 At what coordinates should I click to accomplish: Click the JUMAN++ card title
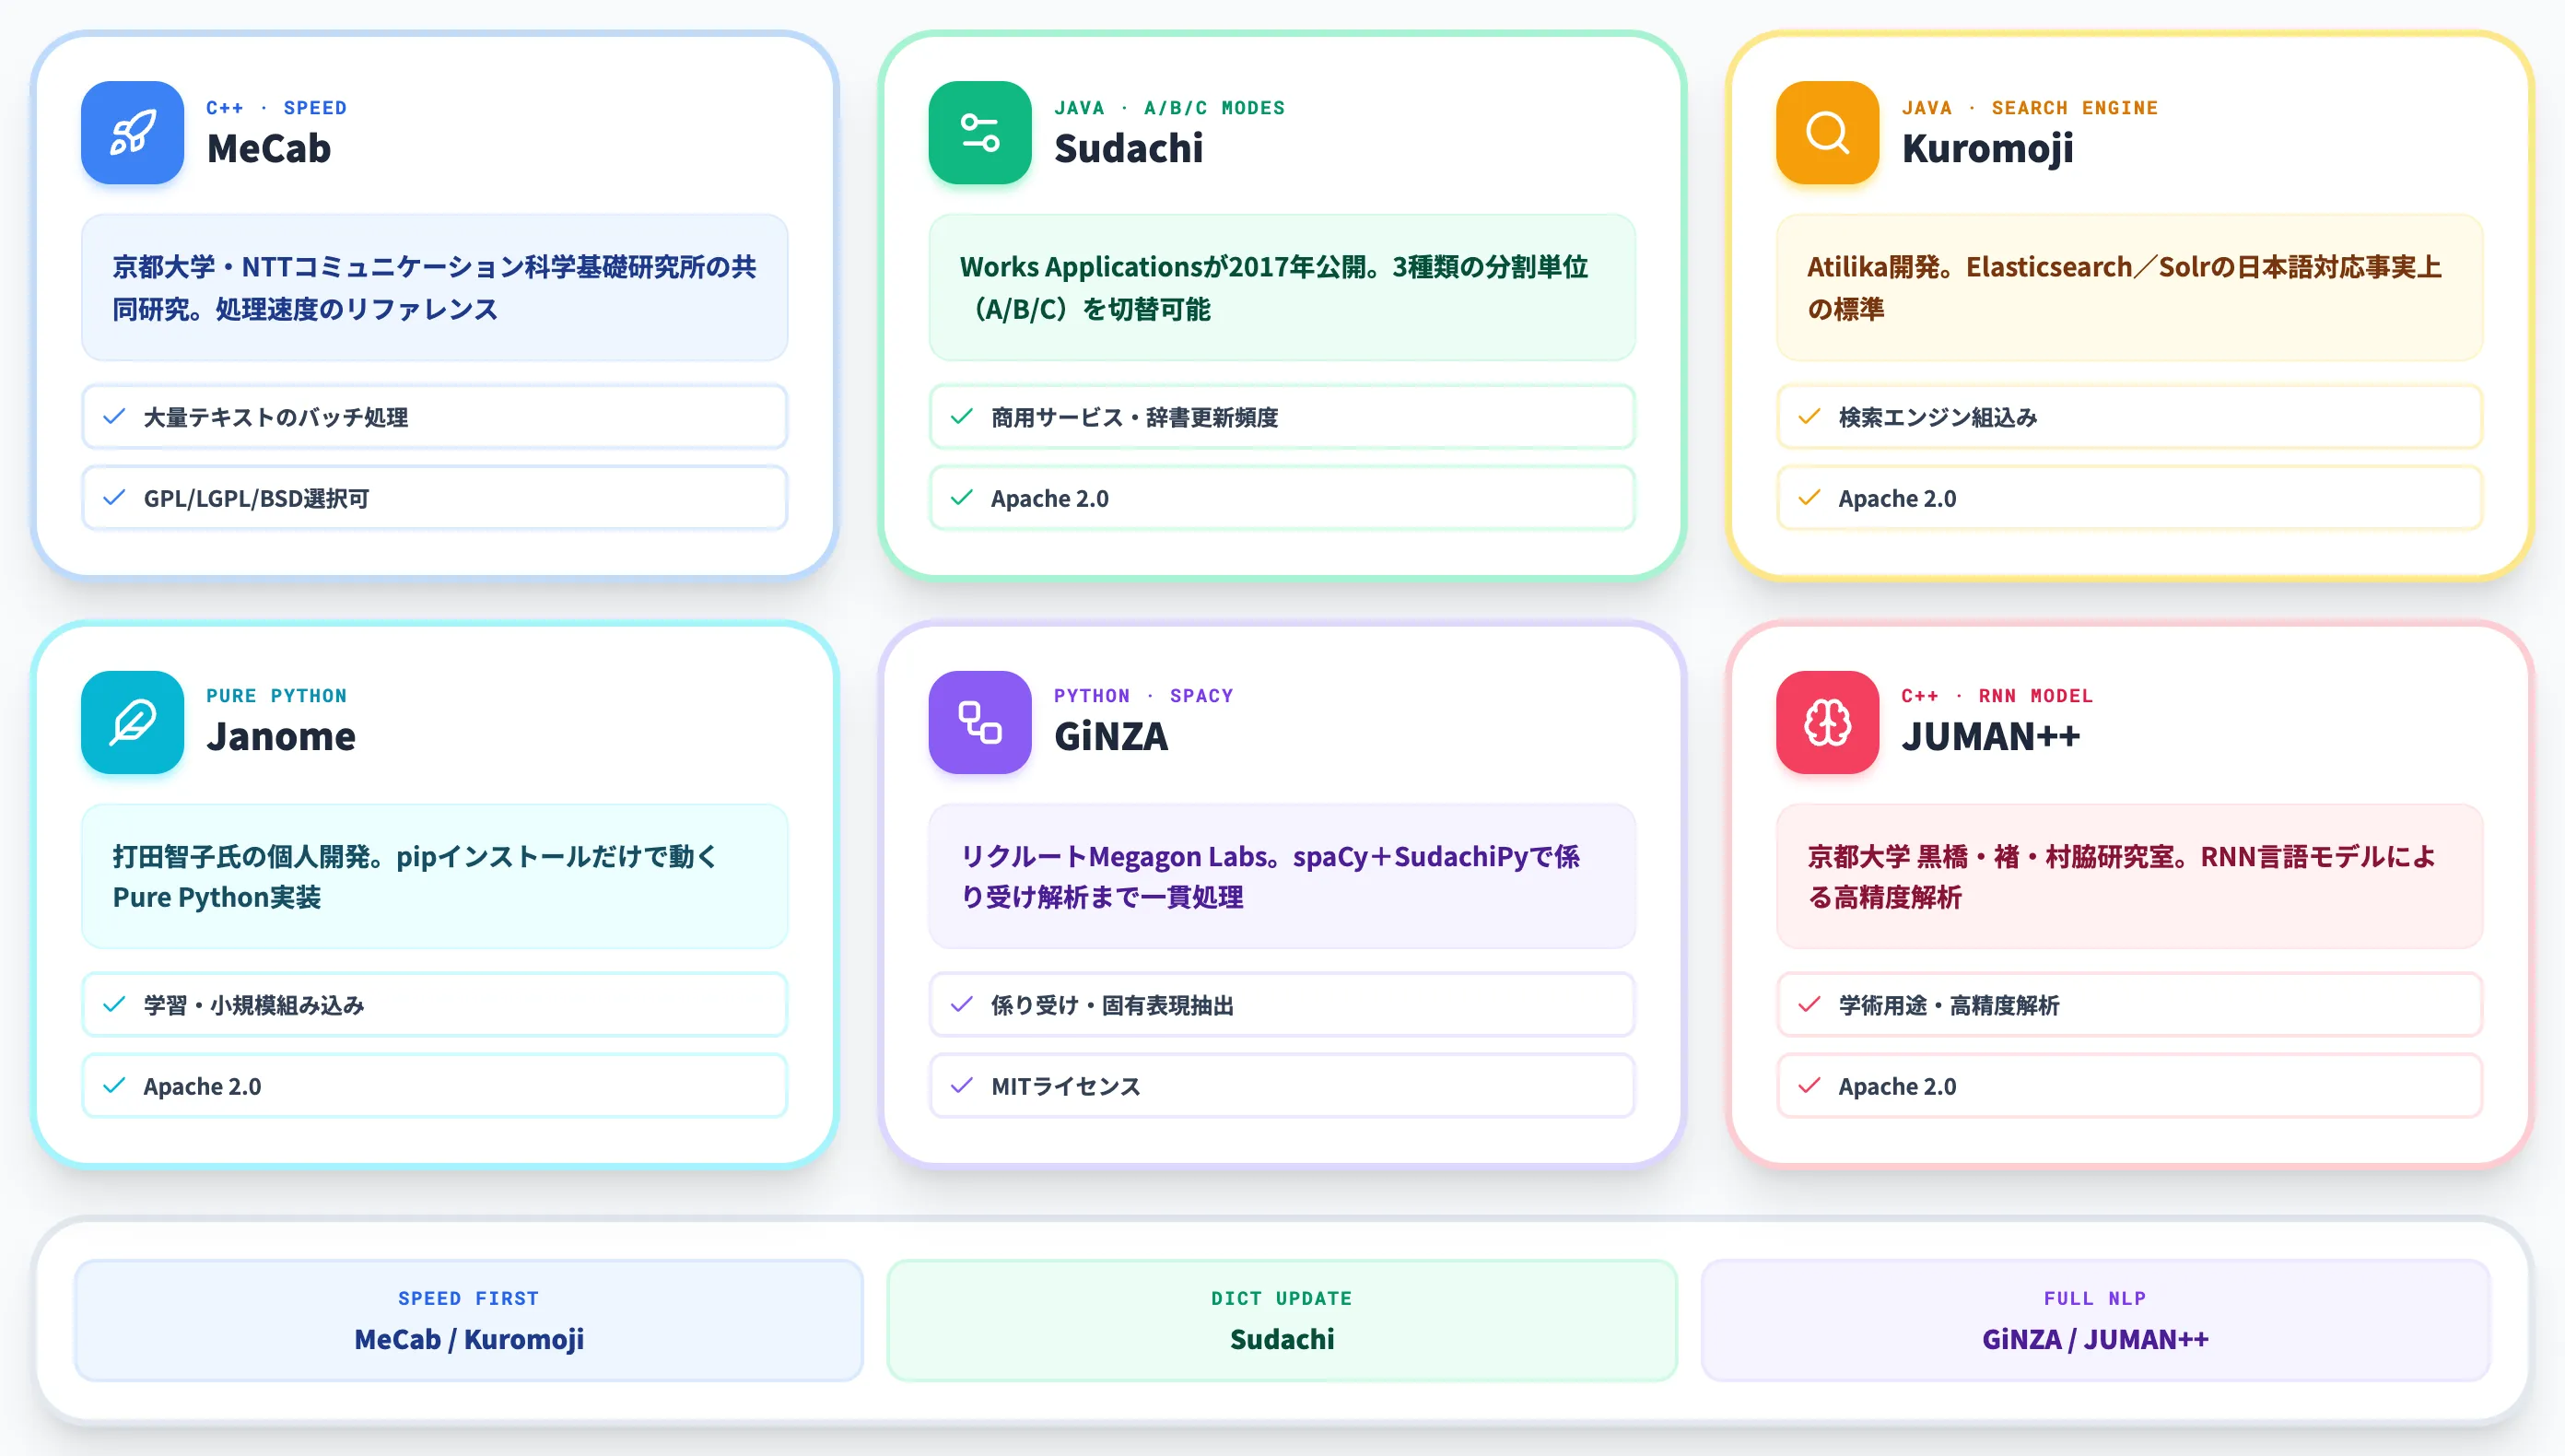pyautogui.click(x=1990, y=737)
